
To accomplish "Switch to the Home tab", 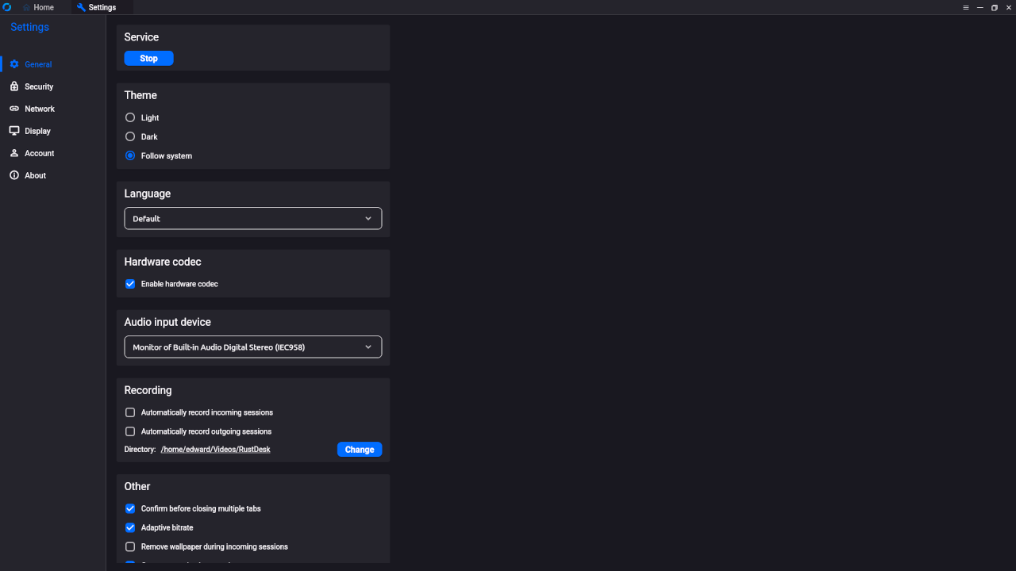I will point(40,7).
